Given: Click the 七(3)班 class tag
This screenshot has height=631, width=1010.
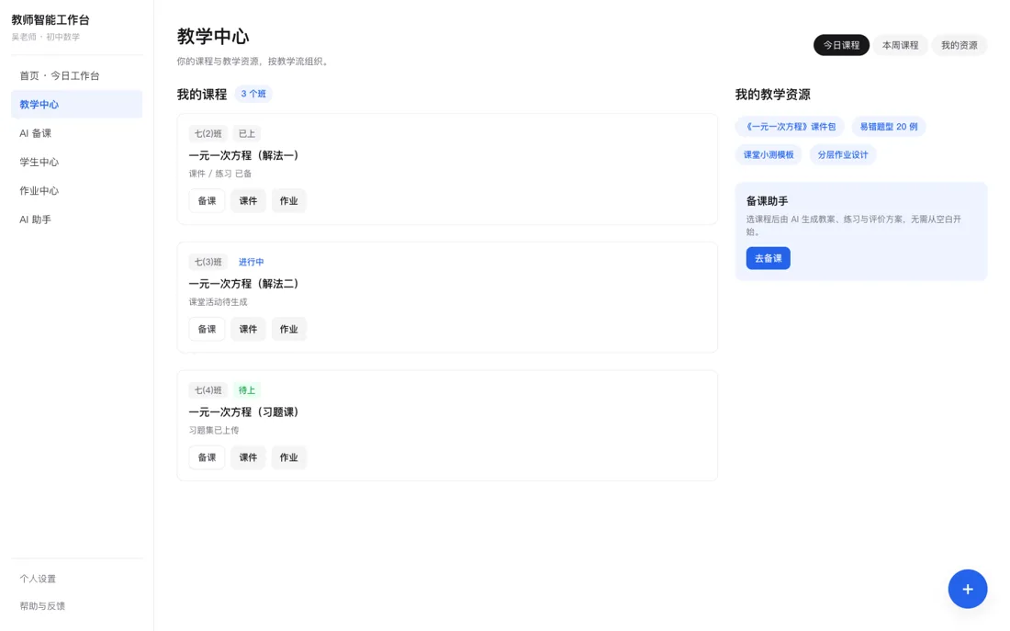Looking at the screenshot, I should click(208, 262).
